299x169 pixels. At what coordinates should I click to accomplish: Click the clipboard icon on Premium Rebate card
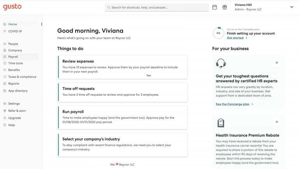(221, 122)
